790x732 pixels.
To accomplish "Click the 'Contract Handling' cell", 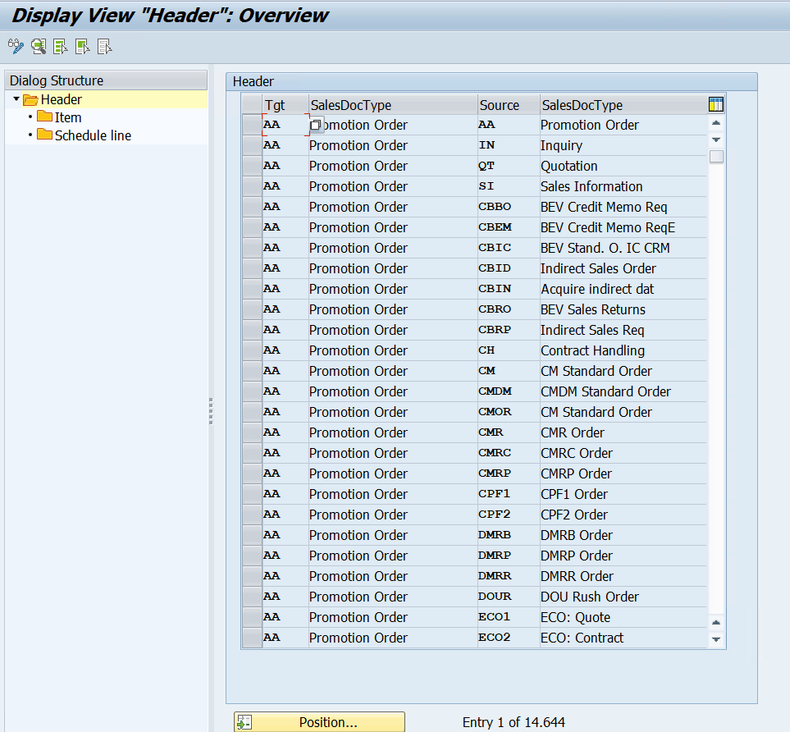I will [x=623, y=350].
